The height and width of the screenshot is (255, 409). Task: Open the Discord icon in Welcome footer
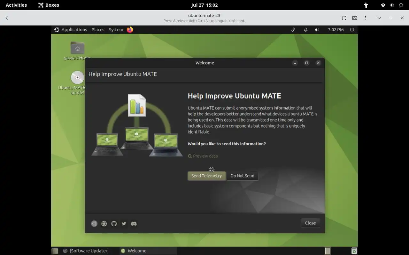[134, 223]
